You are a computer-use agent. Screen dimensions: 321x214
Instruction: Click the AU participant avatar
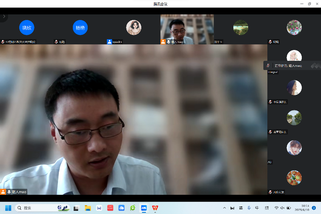click(294, 148)
